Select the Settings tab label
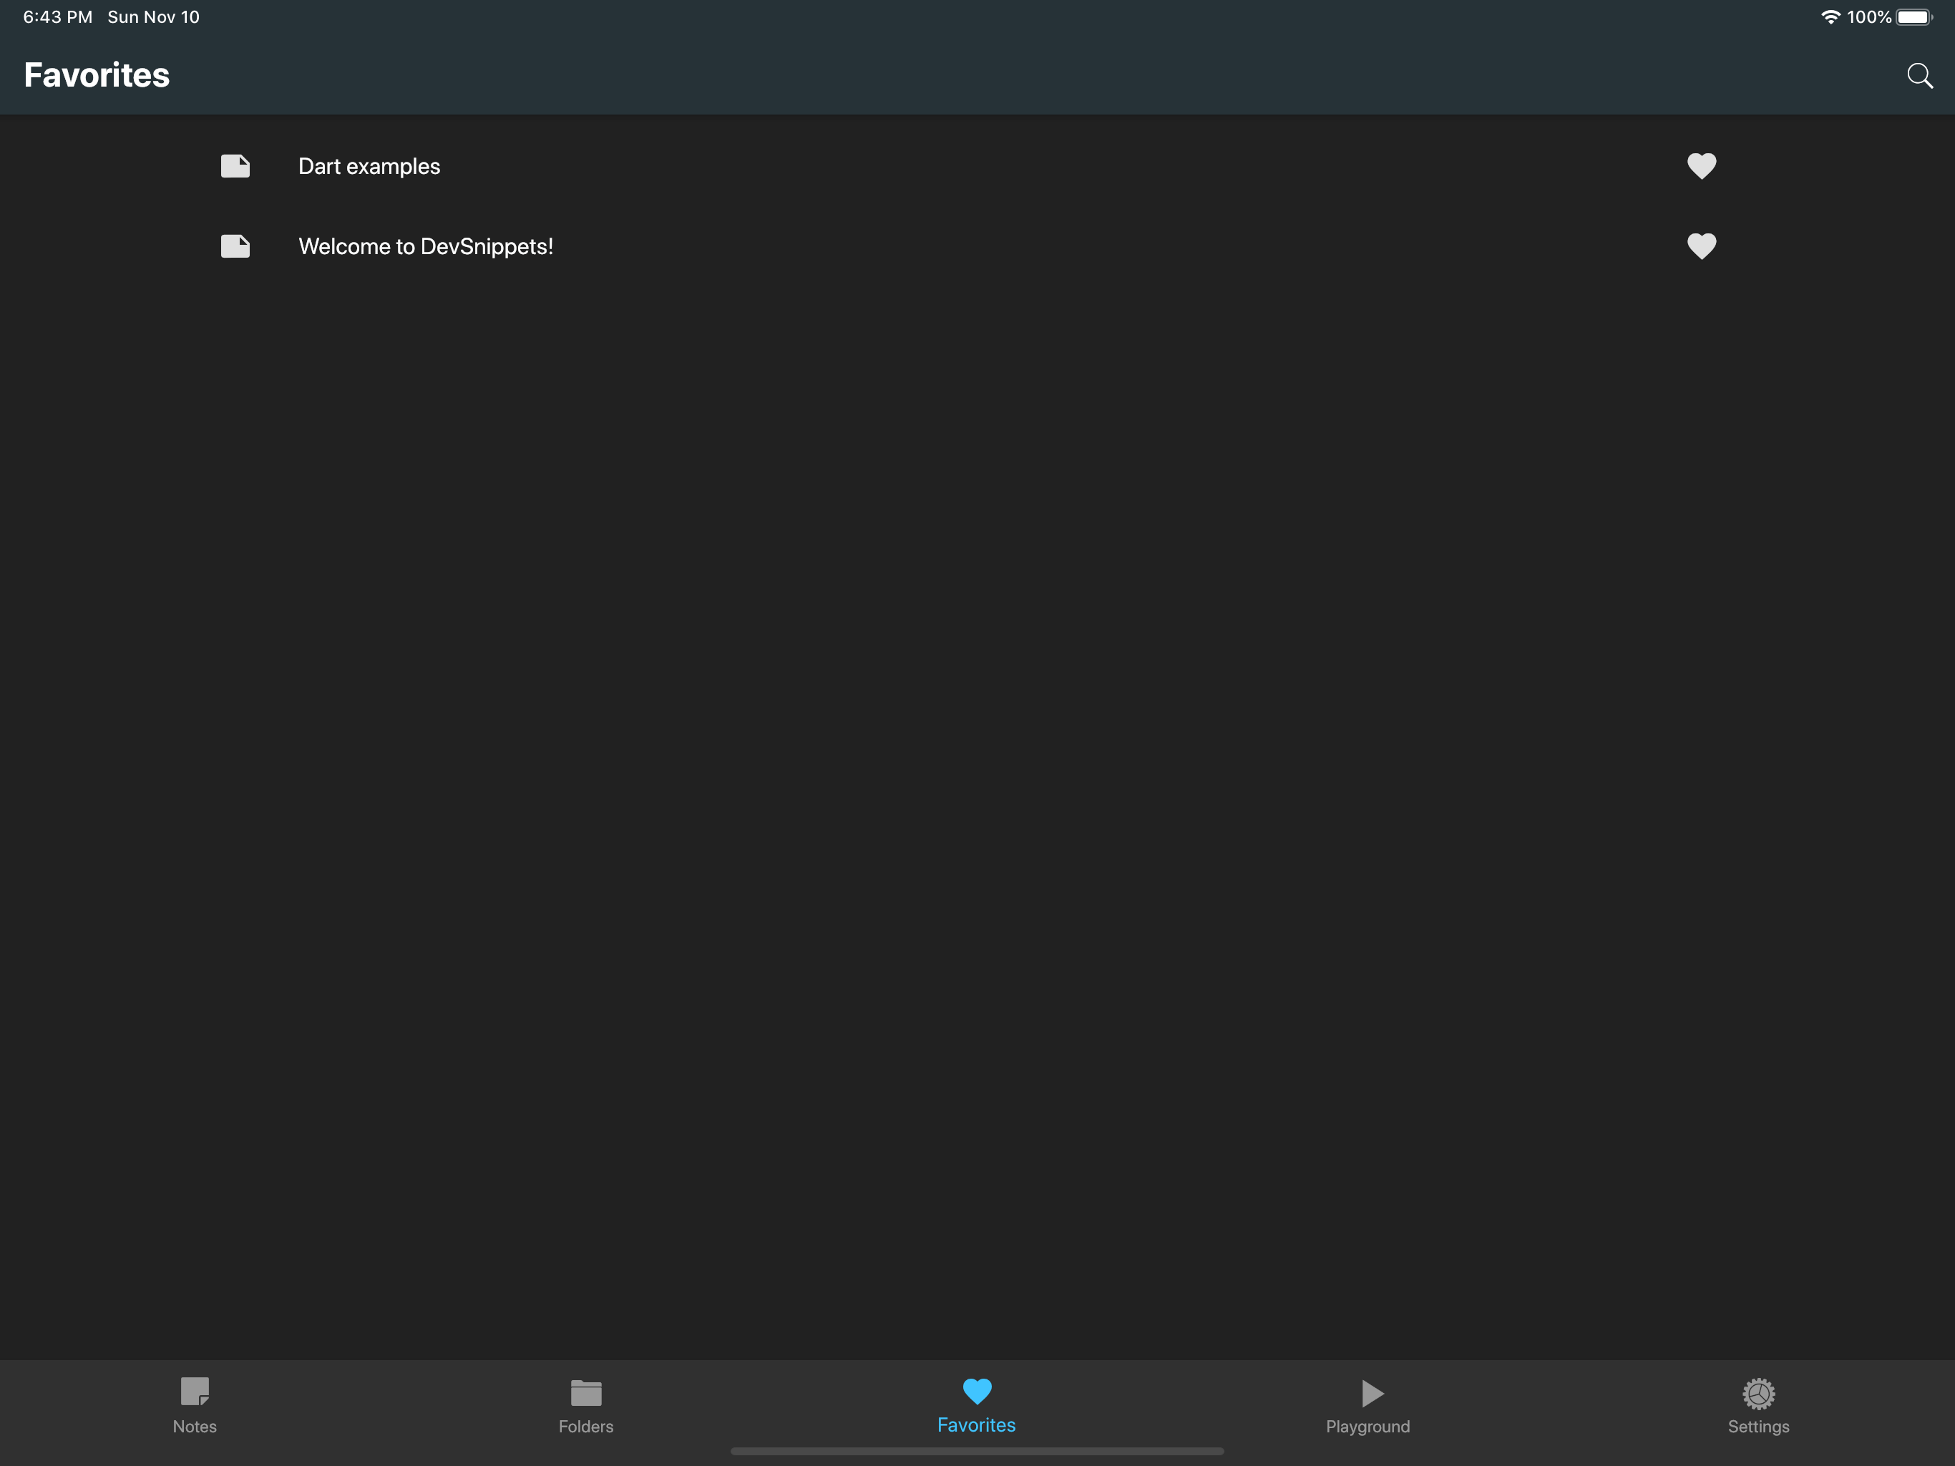The width and height of the screenshot is (1955, 1466). point(1758,1426)
